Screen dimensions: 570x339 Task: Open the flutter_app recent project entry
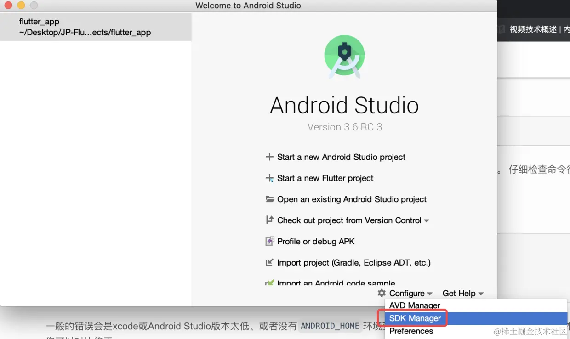click(96, 27)
